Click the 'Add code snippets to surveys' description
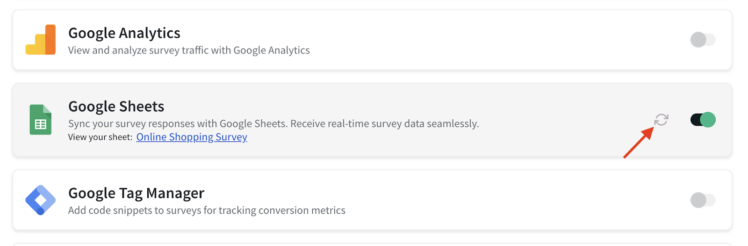748x246 pixels. 207,211
